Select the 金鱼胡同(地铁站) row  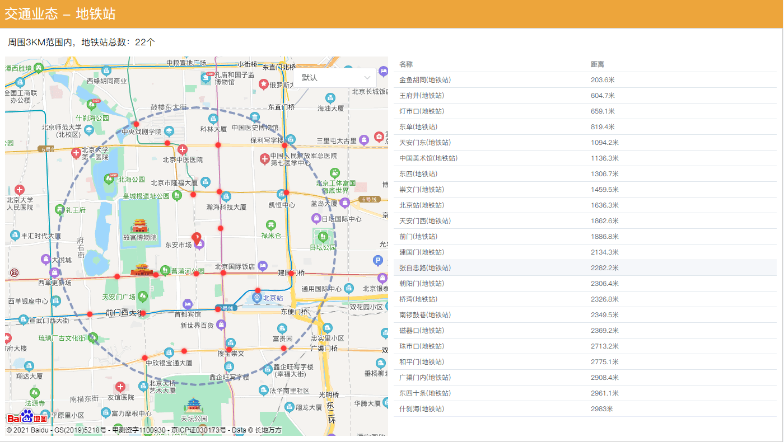(x=585, y=80)
